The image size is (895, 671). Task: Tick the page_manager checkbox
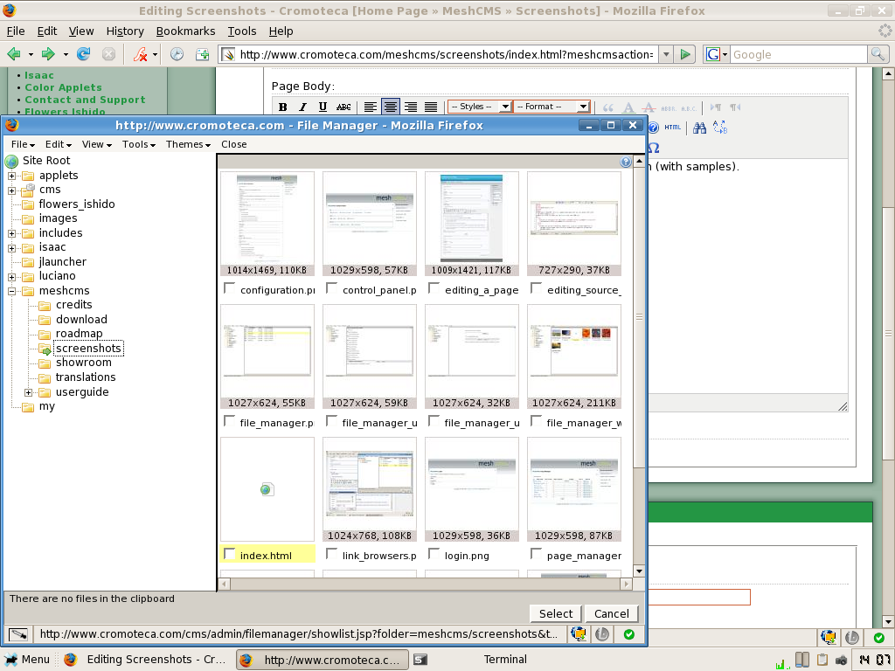point(536,554)
